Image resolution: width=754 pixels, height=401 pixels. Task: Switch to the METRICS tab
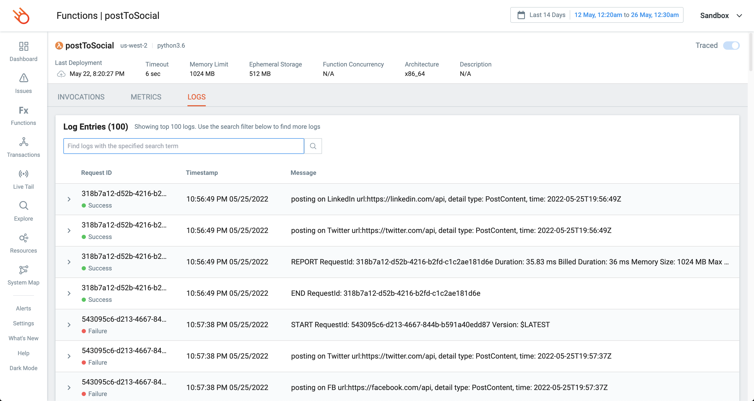click(146, 97)
